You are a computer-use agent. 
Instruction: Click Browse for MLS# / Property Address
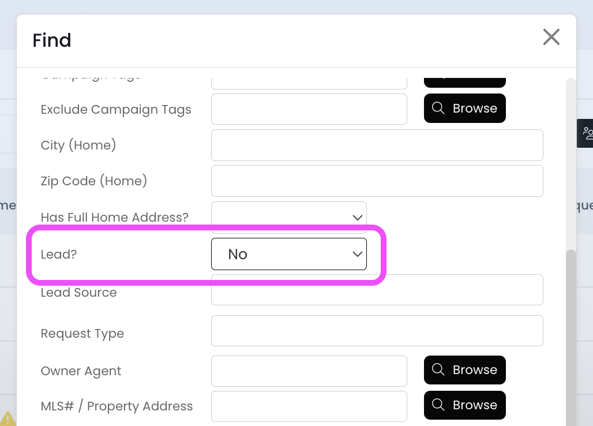(x=465, y=405)
